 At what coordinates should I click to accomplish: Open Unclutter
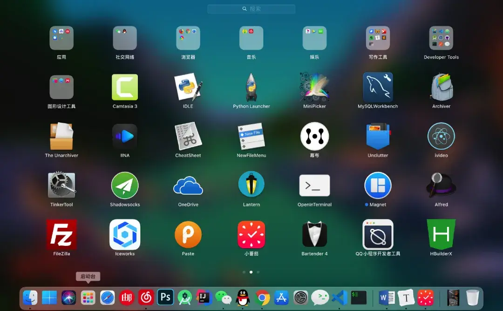click(x=378, y=136)
